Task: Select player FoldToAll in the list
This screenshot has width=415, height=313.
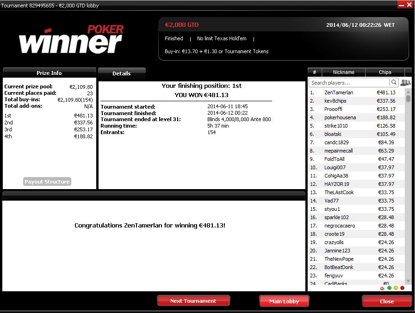Action: click(x=357, y=159)
